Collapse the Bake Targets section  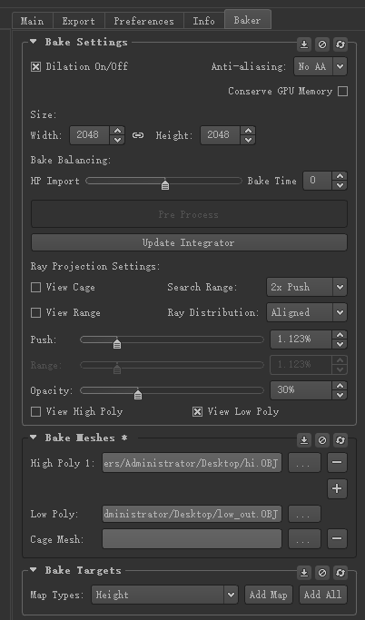[34, 570]
